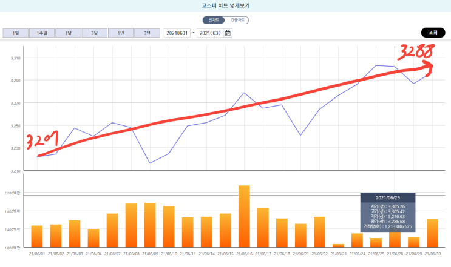
Task: Click the 21/06/28 date axis label
Action: click(x=395, y=254)
